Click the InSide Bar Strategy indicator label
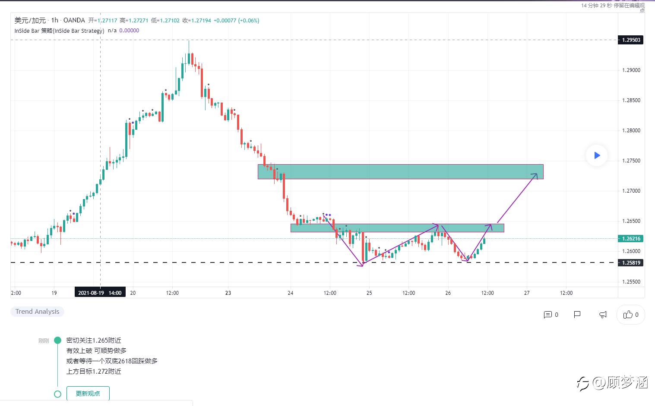This screenshot has width=655, height=406. [x=59, y=31]
